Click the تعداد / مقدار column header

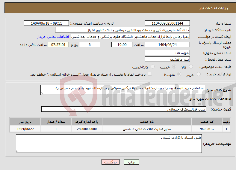coord(56,122)
